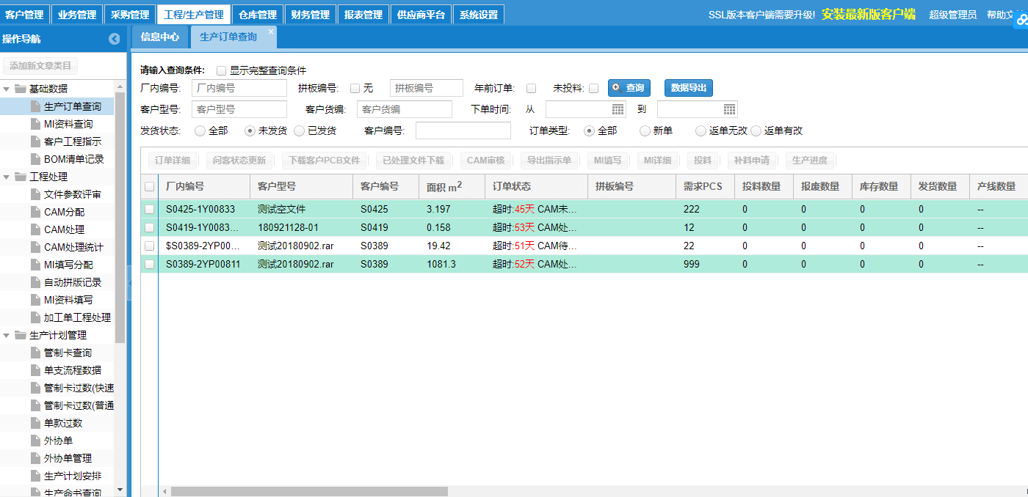Collapse the 工程处理 tree branch
The image size is (1028, 497).
point(5,175)
